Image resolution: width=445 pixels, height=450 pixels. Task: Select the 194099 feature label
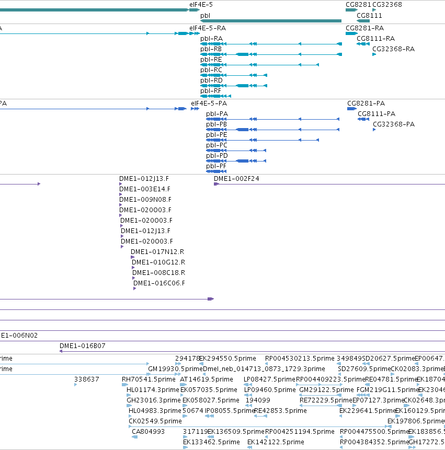click(x=258, y=400)
